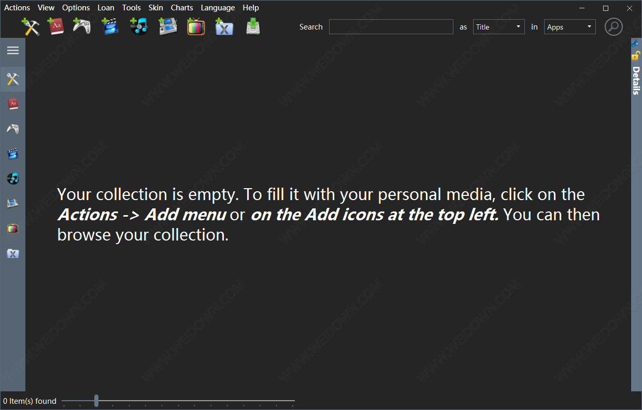Select Games controller in left sidebar
This screenshot has width=642, height=410.
pos(13,129)
